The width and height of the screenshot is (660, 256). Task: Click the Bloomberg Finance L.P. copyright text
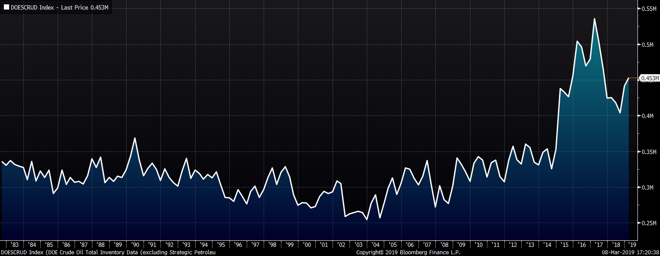click(x=408, y=252)
